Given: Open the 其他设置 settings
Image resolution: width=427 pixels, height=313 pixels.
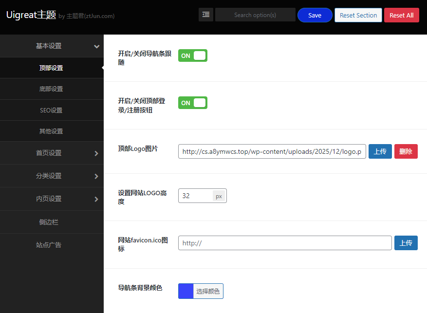Looking at the screenshot, I should 52,130.
